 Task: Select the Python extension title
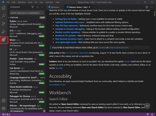[13, 21]
